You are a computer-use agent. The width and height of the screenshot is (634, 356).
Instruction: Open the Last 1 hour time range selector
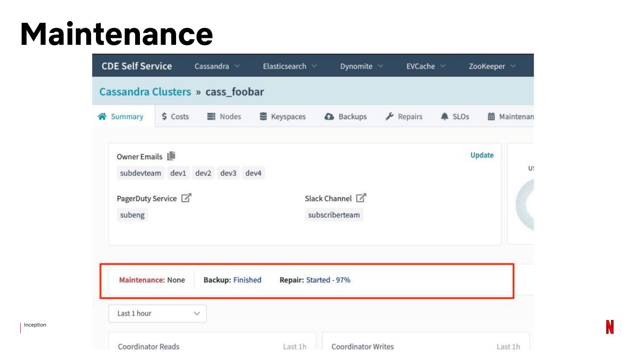[157, 313]
